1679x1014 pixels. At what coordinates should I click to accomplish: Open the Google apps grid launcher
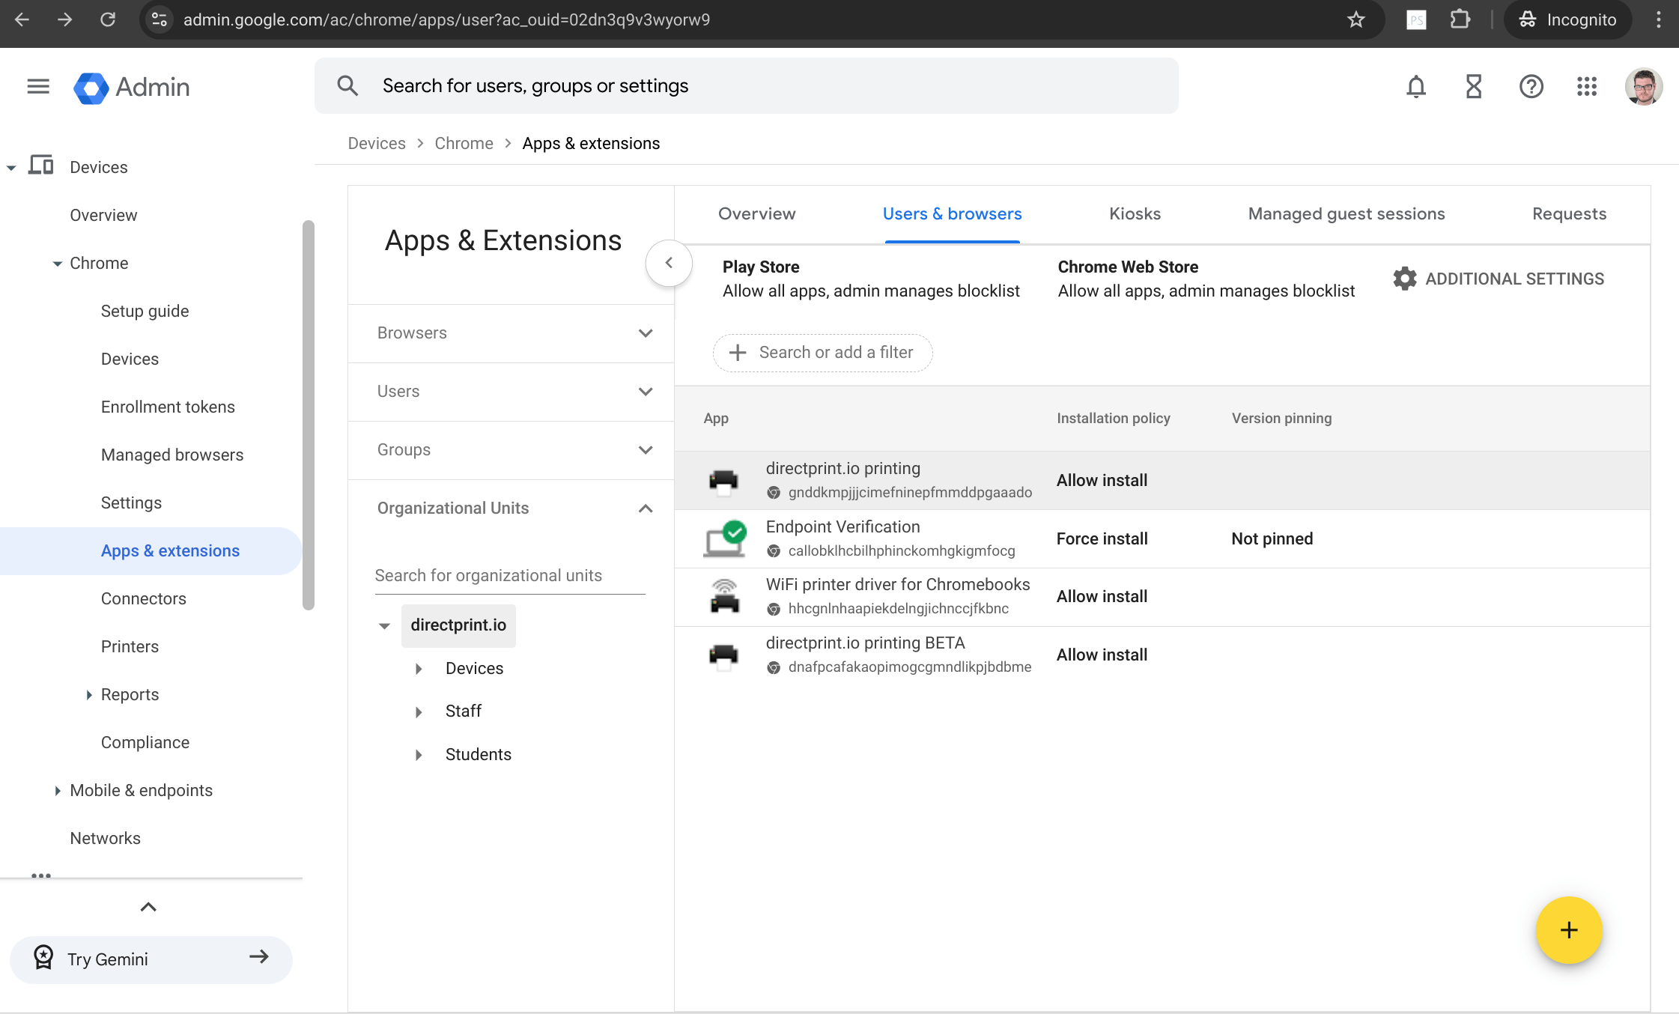1586,86
